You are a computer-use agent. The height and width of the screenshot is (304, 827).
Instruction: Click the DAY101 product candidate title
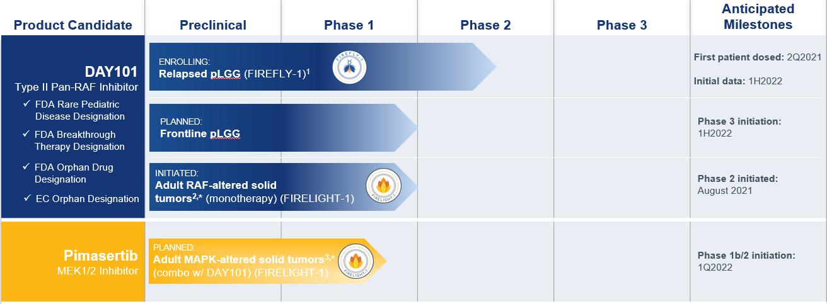(x=112, y=72)
